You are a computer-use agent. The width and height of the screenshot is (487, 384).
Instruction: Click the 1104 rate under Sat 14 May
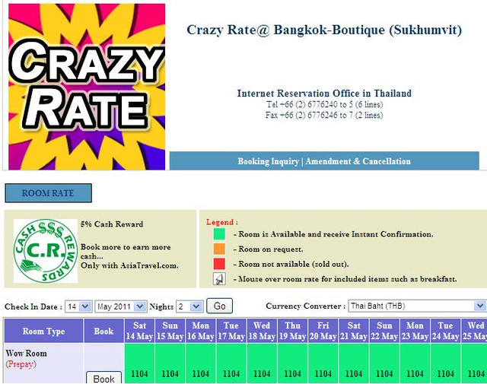[x=139, y=374]
